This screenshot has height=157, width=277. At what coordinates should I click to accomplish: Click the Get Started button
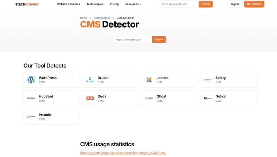(254, 4)
